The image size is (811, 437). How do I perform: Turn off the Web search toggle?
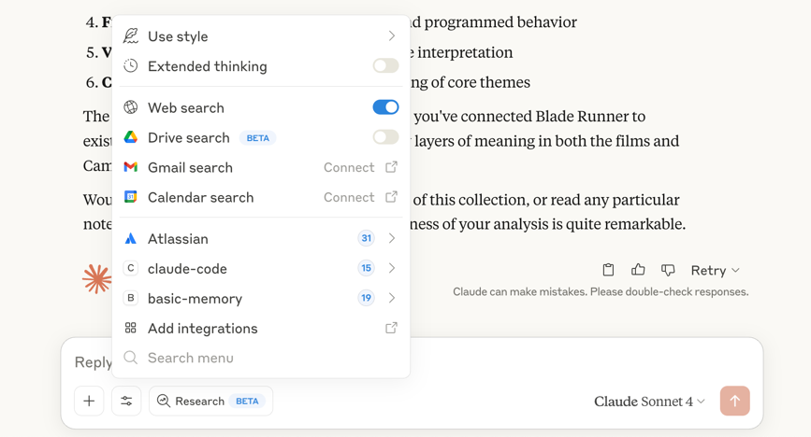385,107
